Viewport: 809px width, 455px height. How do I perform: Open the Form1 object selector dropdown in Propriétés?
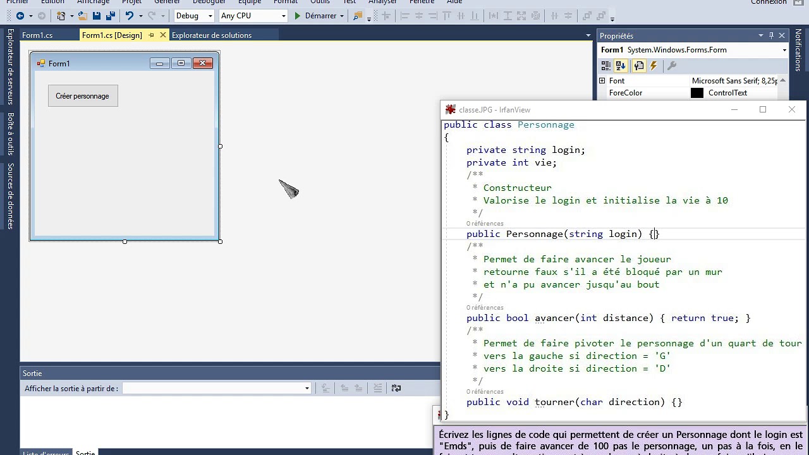[x=784, y=50]
